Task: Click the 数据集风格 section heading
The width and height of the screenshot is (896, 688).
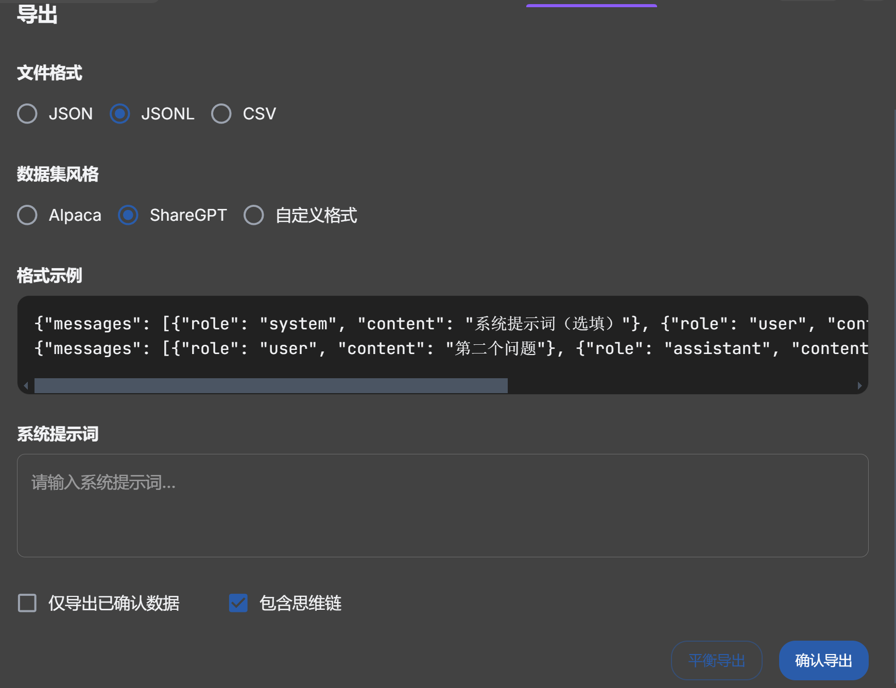Action: tap(58, 174)
